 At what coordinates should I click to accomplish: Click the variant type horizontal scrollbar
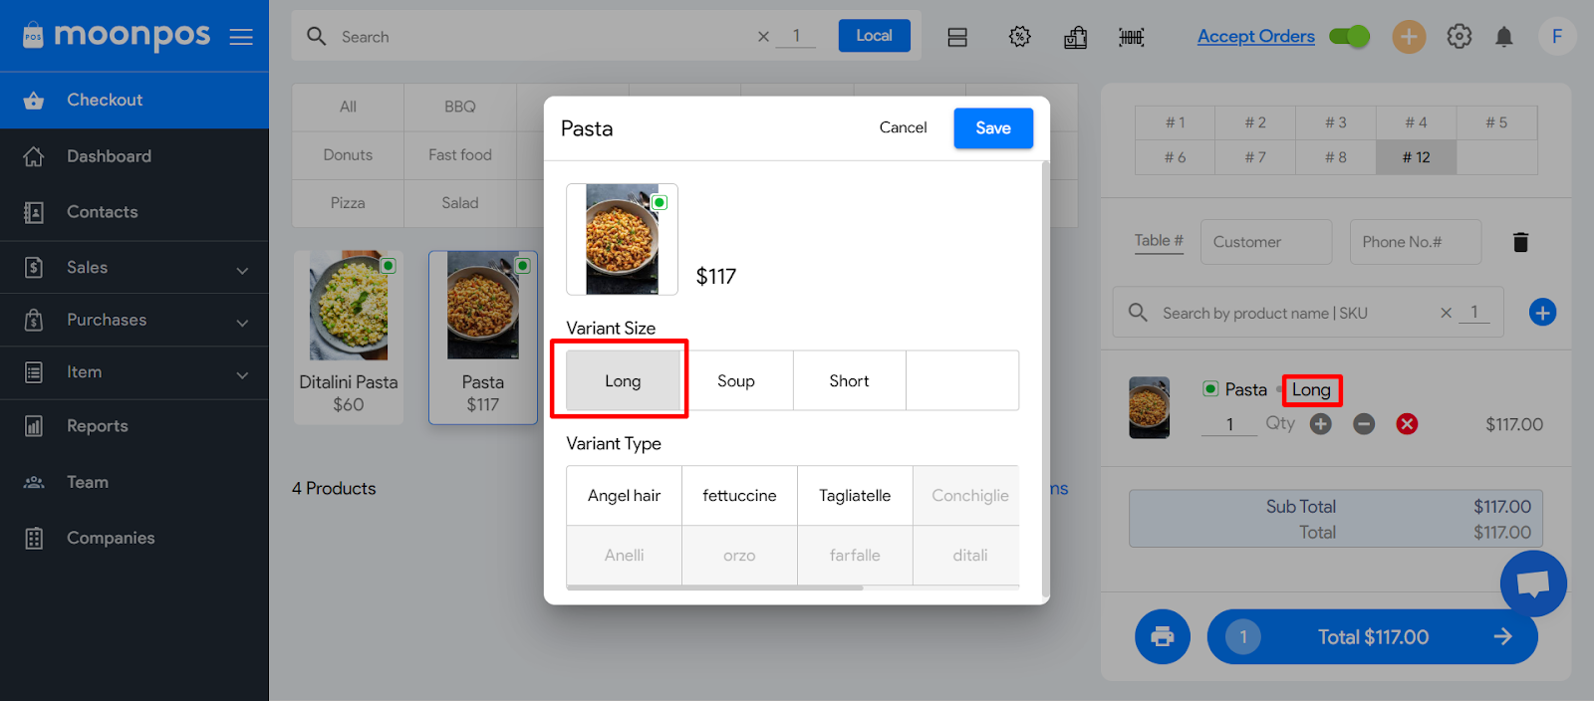pos(714,587)
